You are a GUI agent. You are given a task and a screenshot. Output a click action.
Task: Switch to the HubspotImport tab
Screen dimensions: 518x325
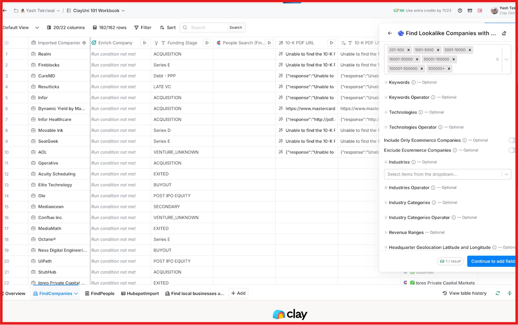(140, 293)
